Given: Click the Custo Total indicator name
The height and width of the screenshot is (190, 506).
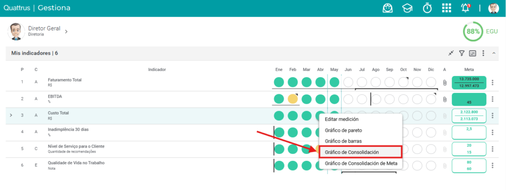Looking at the screenshot, I should click(58, 113).
